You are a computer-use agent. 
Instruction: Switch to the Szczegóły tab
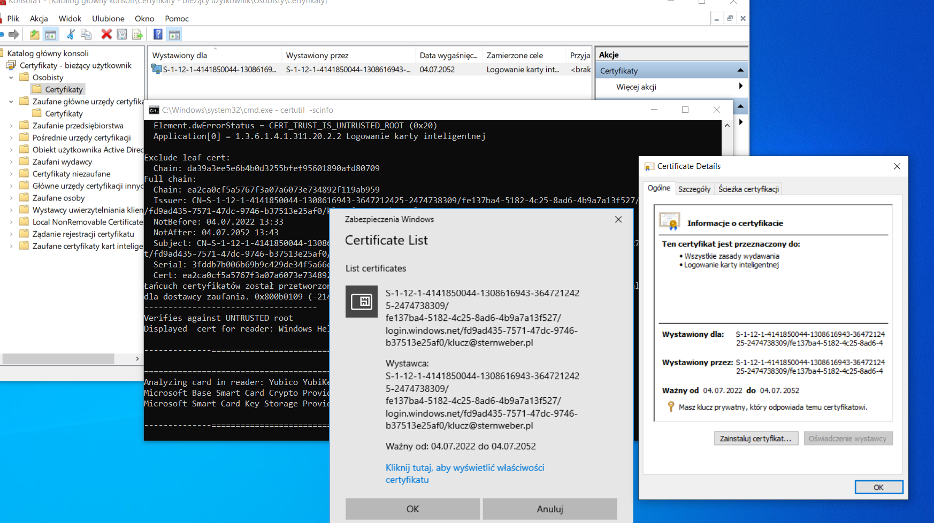point(694,189)
